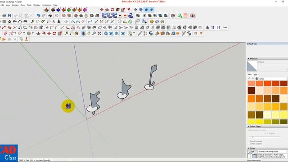This screenshot has width=288, height=162.
Task: Collapse the Styles panel
Action: tap(248, 148)
